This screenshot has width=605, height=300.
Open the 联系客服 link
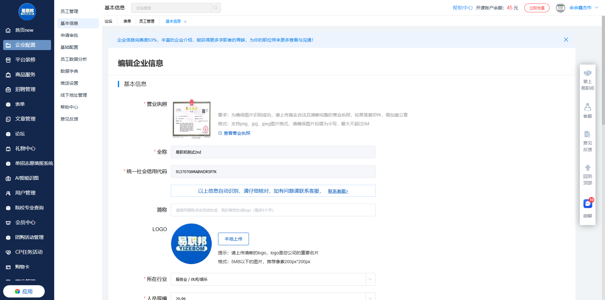pos(338,191)
